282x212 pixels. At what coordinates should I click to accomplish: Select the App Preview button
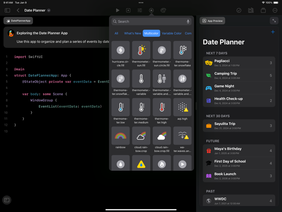click(212, 21)
